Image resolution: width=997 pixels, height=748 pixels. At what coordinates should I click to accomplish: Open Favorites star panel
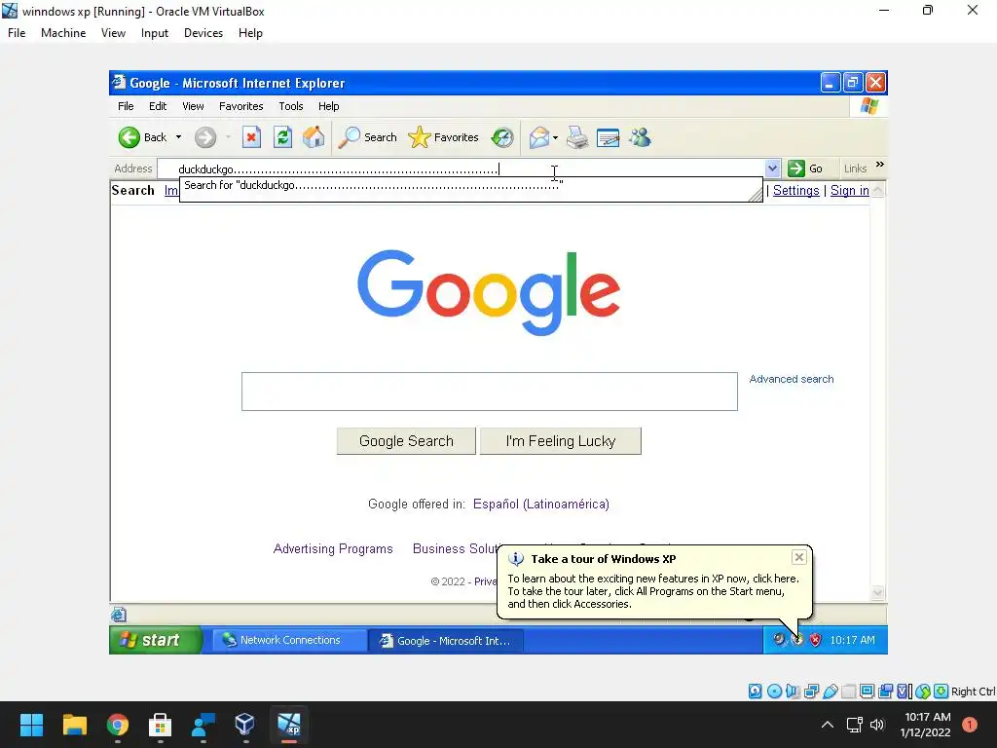tap(443, 137)
